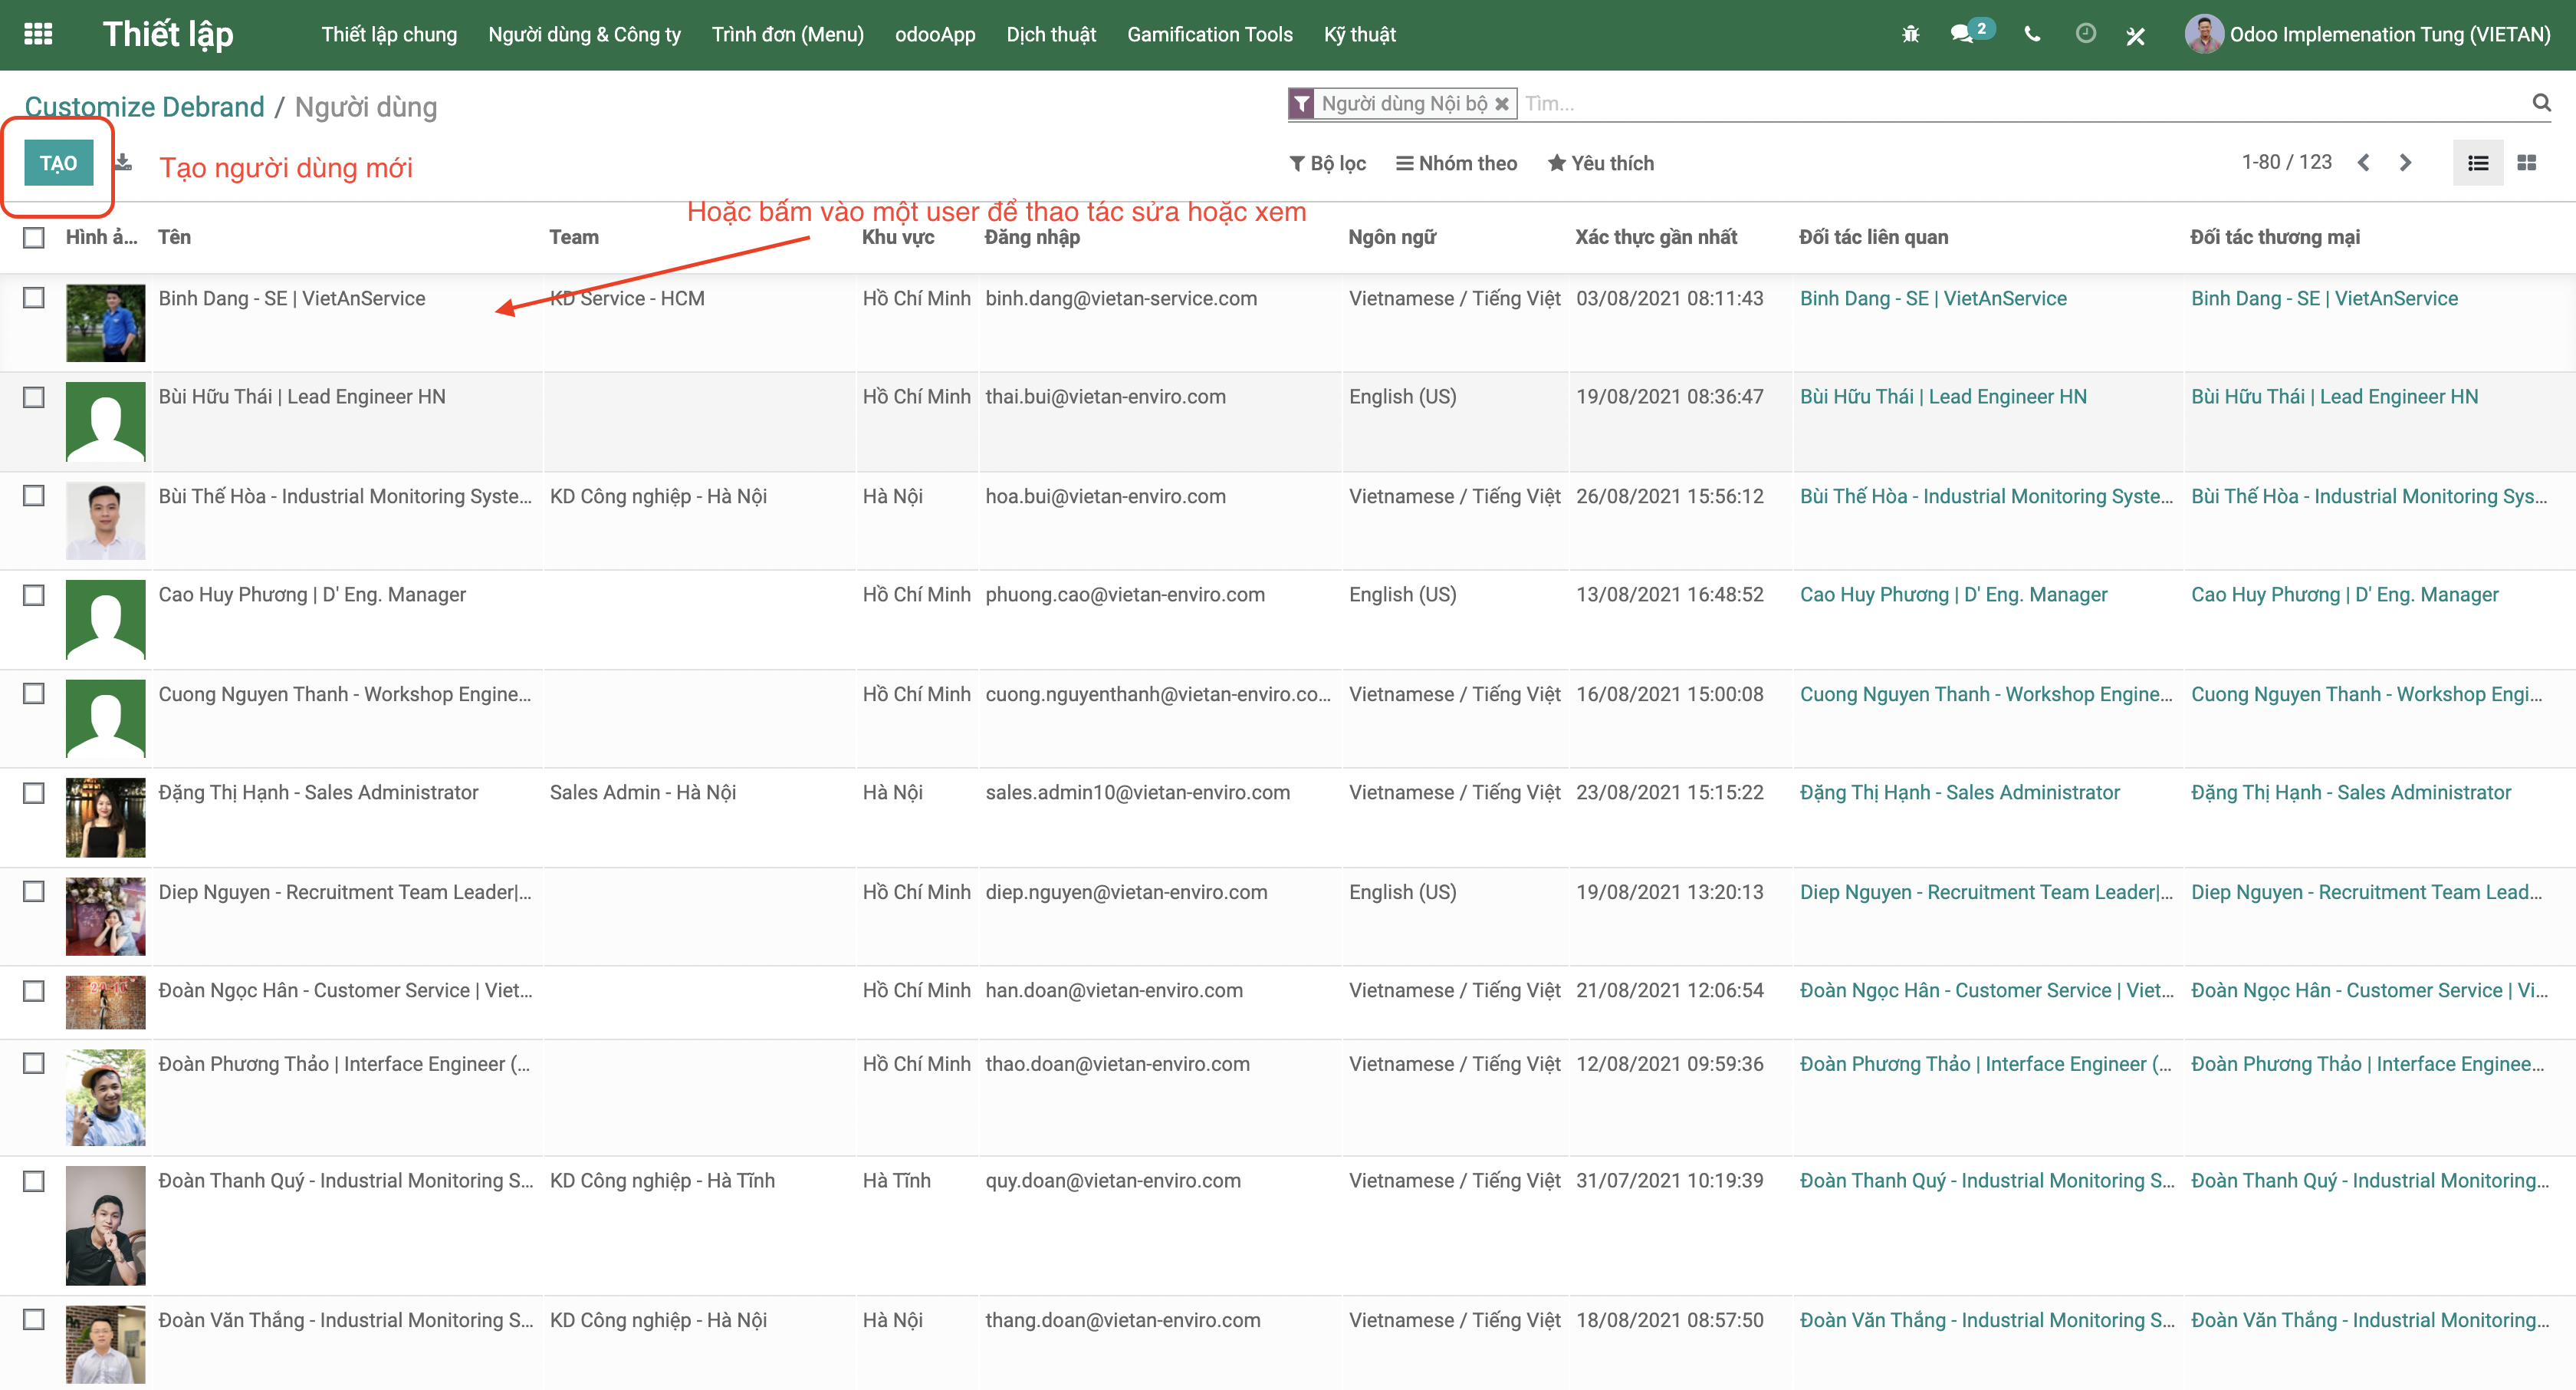
Task: Remove the Người dùng Nội bộ filter
Action: [1501, 104]
